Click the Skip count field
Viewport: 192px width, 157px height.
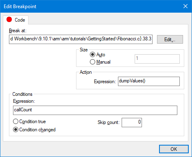click(132, 122)
